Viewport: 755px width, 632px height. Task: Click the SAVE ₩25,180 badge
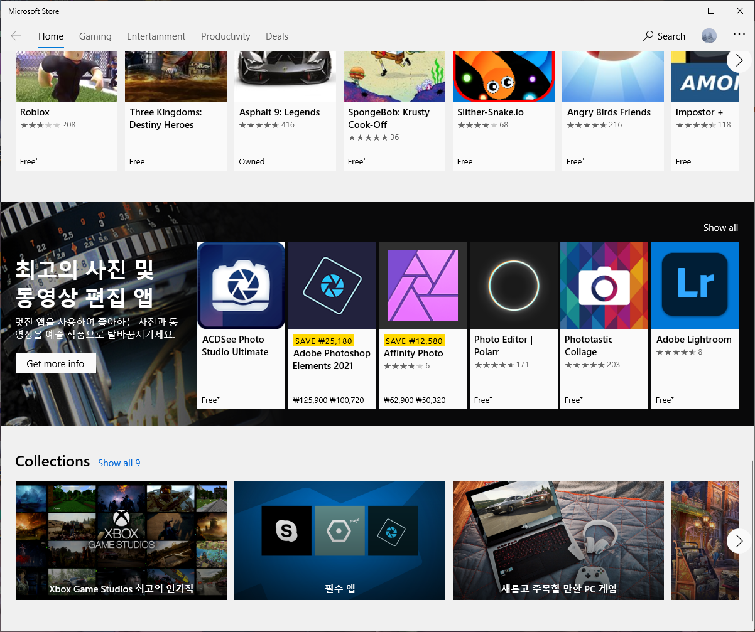click(323, 341)
